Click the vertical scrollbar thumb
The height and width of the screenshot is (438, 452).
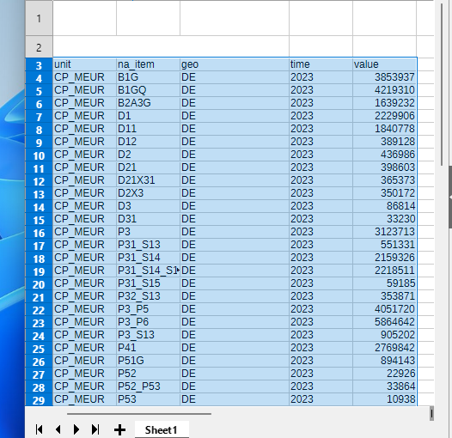[442, 84]
